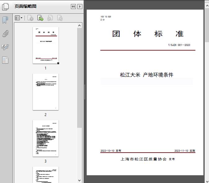
Task: Click the text 'Z 51'
Action: (102, 20)
